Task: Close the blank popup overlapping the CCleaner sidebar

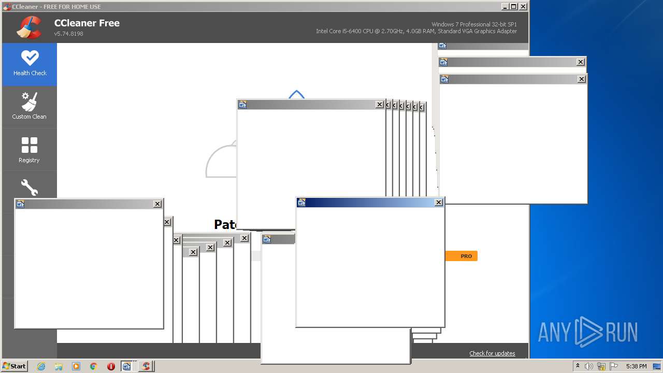Action: click(x=157, y=204)
